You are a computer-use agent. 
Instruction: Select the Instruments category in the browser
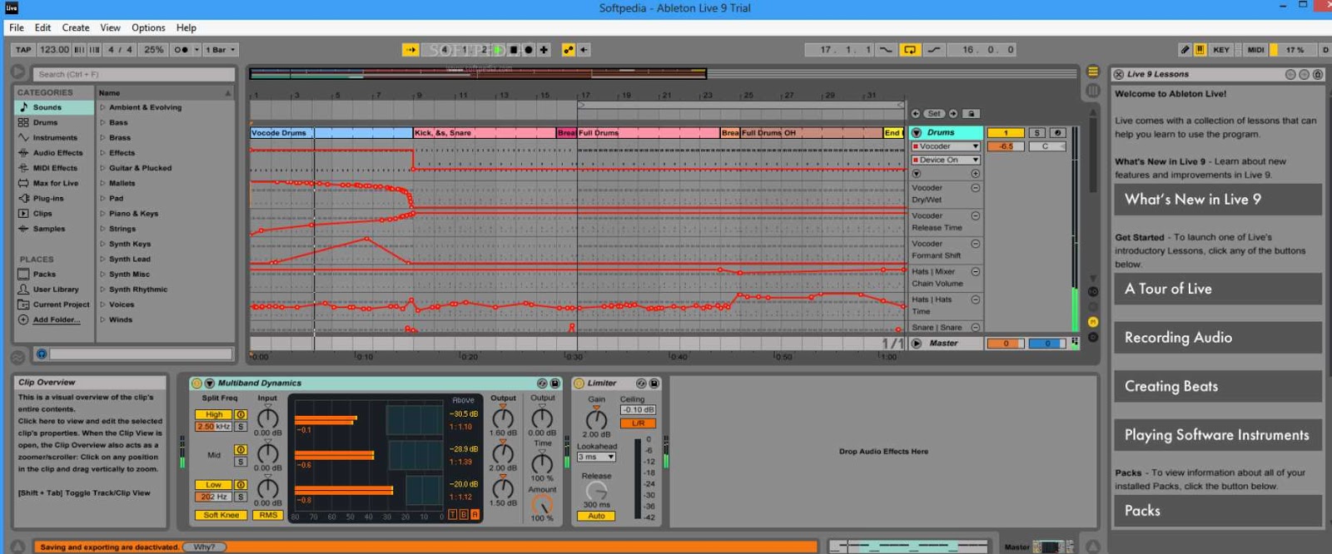point(55,137)
